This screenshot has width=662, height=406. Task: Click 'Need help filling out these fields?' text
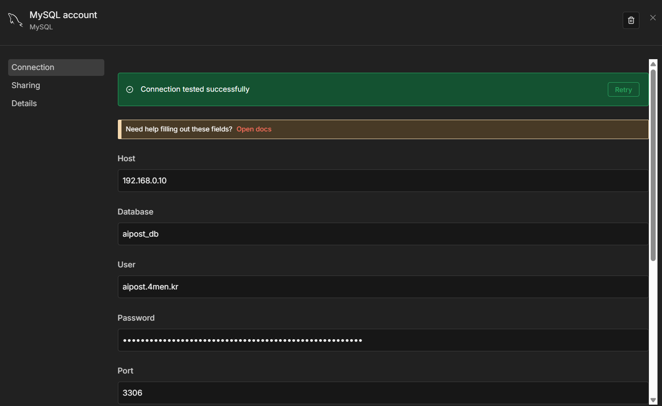coord(179,129)
